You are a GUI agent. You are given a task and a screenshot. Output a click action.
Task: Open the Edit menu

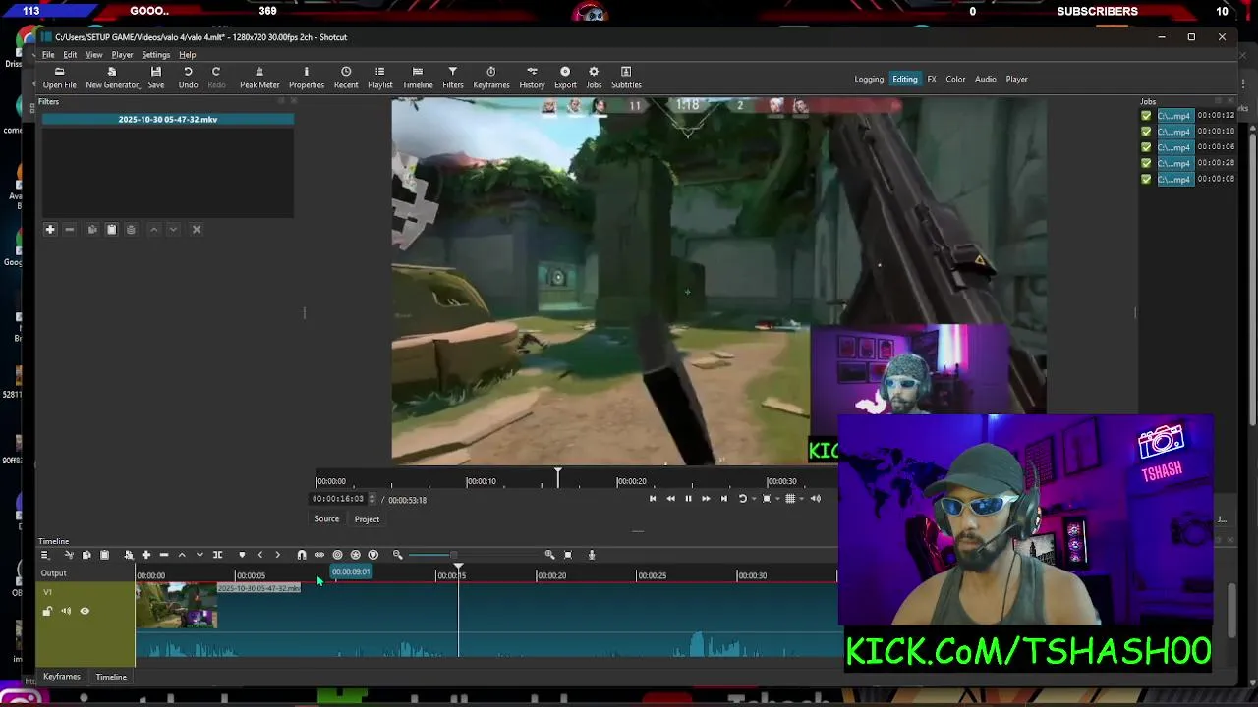(70, 55)
